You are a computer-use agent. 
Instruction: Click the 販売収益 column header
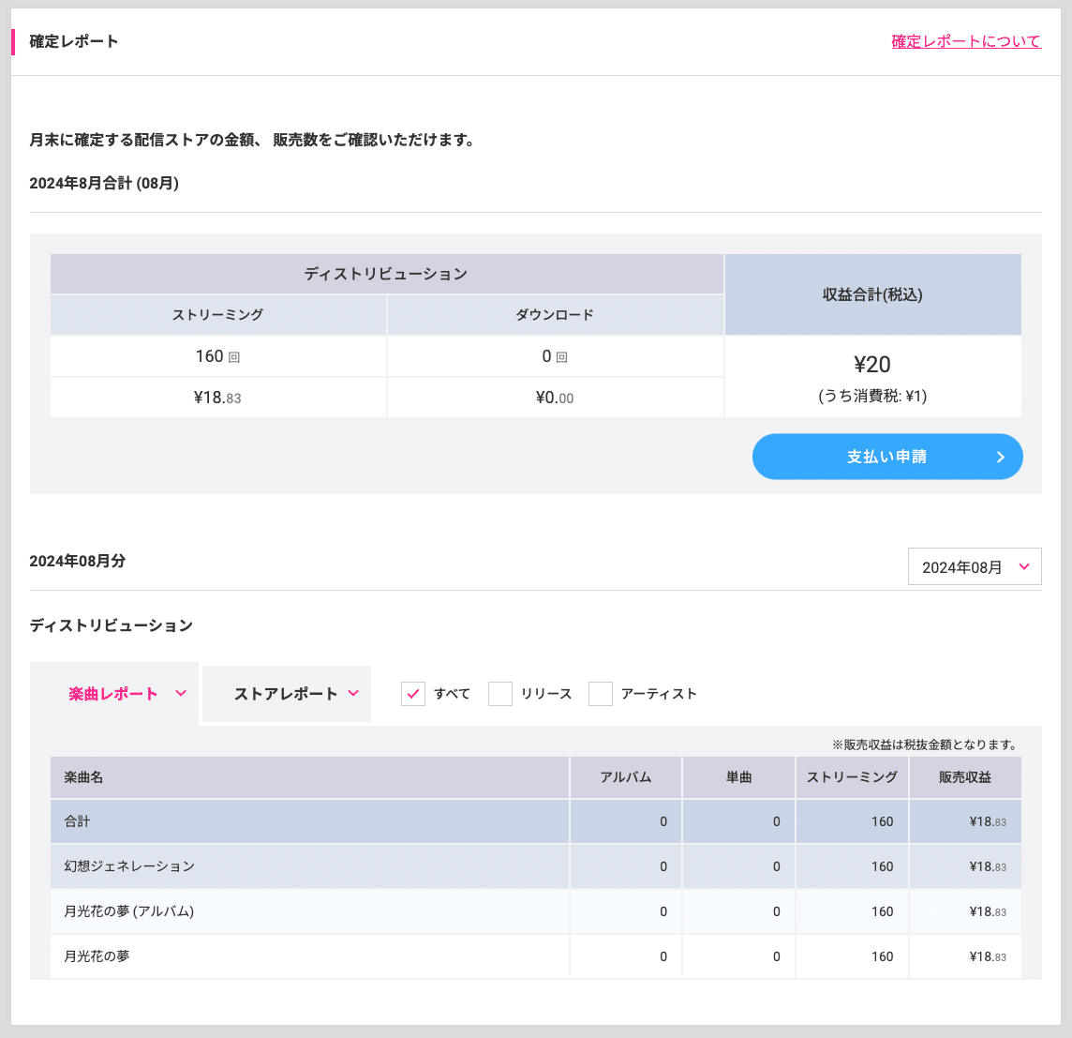click(x=965, y=777)
